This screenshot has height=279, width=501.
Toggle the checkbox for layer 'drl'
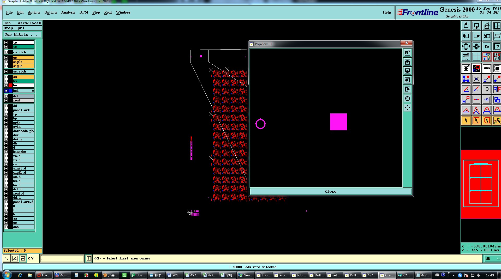click(x=6, y=96)
